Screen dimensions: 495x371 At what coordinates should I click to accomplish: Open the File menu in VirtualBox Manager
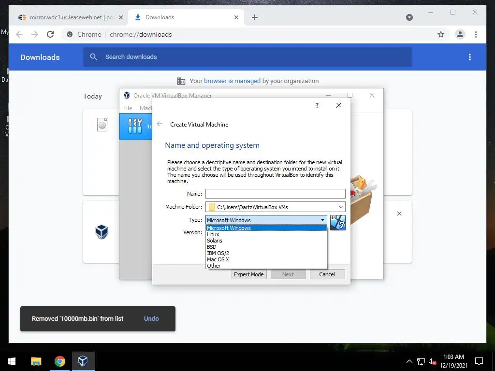pyautogui.click(x=128, y=108)
